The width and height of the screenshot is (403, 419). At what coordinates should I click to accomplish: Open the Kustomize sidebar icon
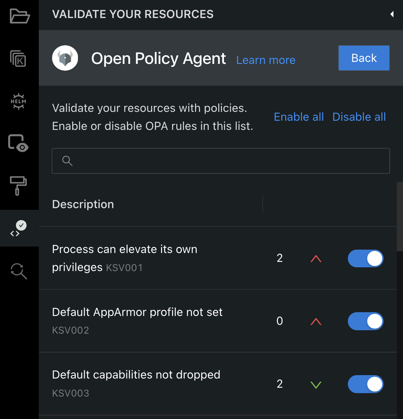[x=18, y=58]
